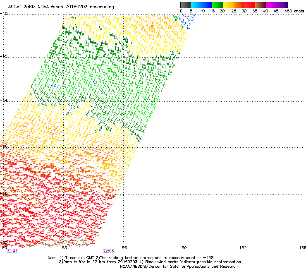This screenshot has width=306, height=269.
Task: Click the blue wind barbs cluster near longitude 159
Action: pos(187,21)
